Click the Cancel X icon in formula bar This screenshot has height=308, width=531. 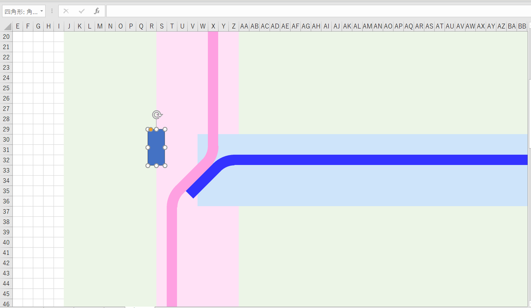pyautogui.click(x=66, y=11)
